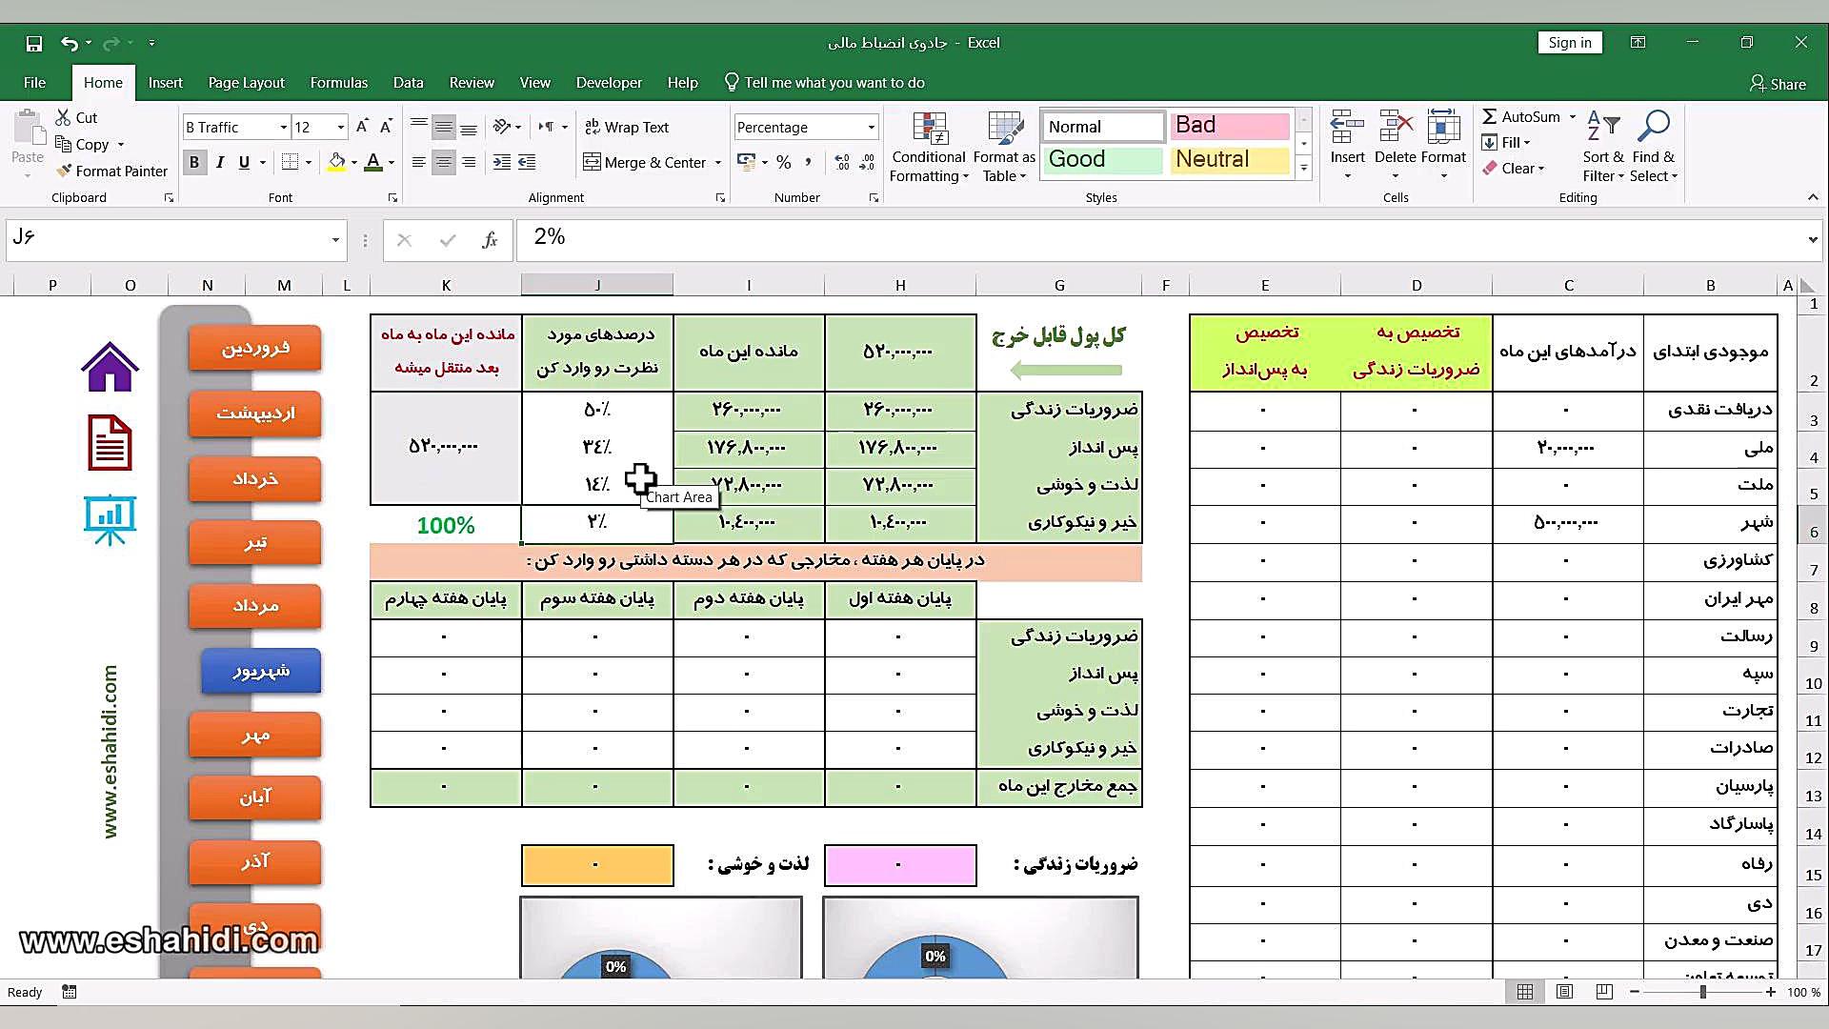Screen dimensions: 1829x1029
Task: Click the فروردین month button
Action: [255, 348]
